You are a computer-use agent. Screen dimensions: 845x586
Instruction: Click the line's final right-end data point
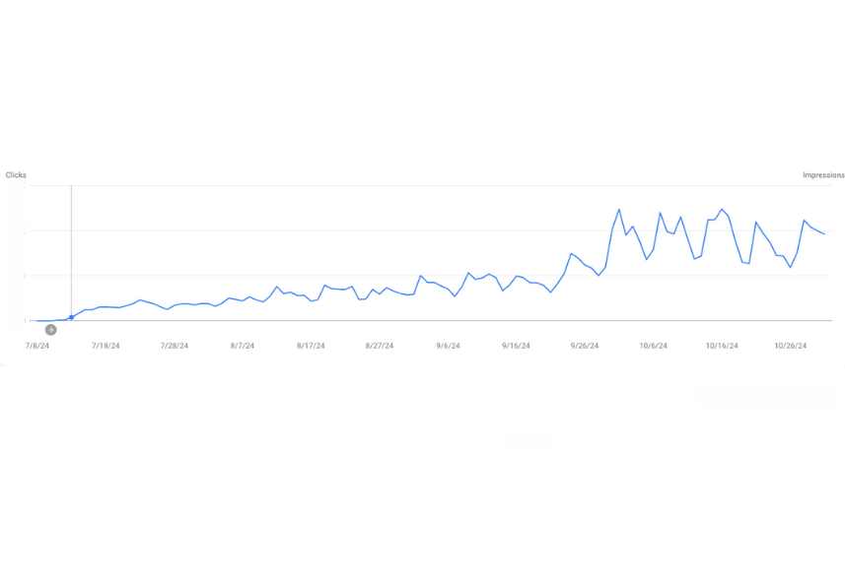824,233
